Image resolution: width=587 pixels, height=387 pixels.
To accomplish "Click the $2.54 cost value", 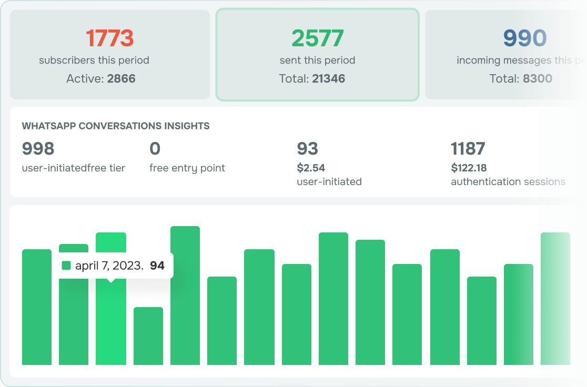I will coord(311,168).
